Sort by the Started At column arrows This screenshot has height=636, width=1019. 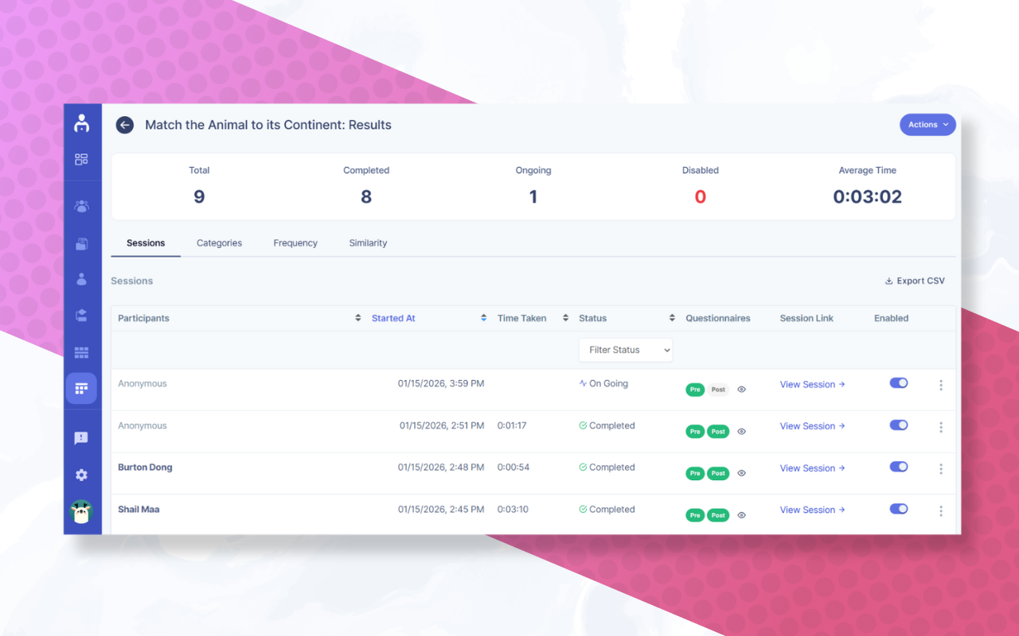point(483,318)
